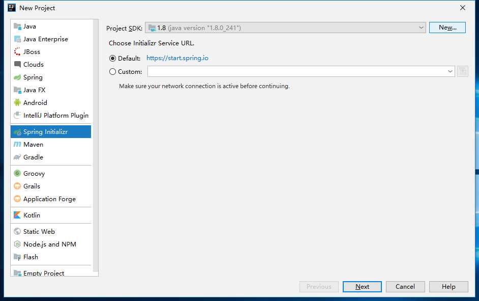Select the Node.js hexagon icon
479x301 pixels.
[17, 244]
